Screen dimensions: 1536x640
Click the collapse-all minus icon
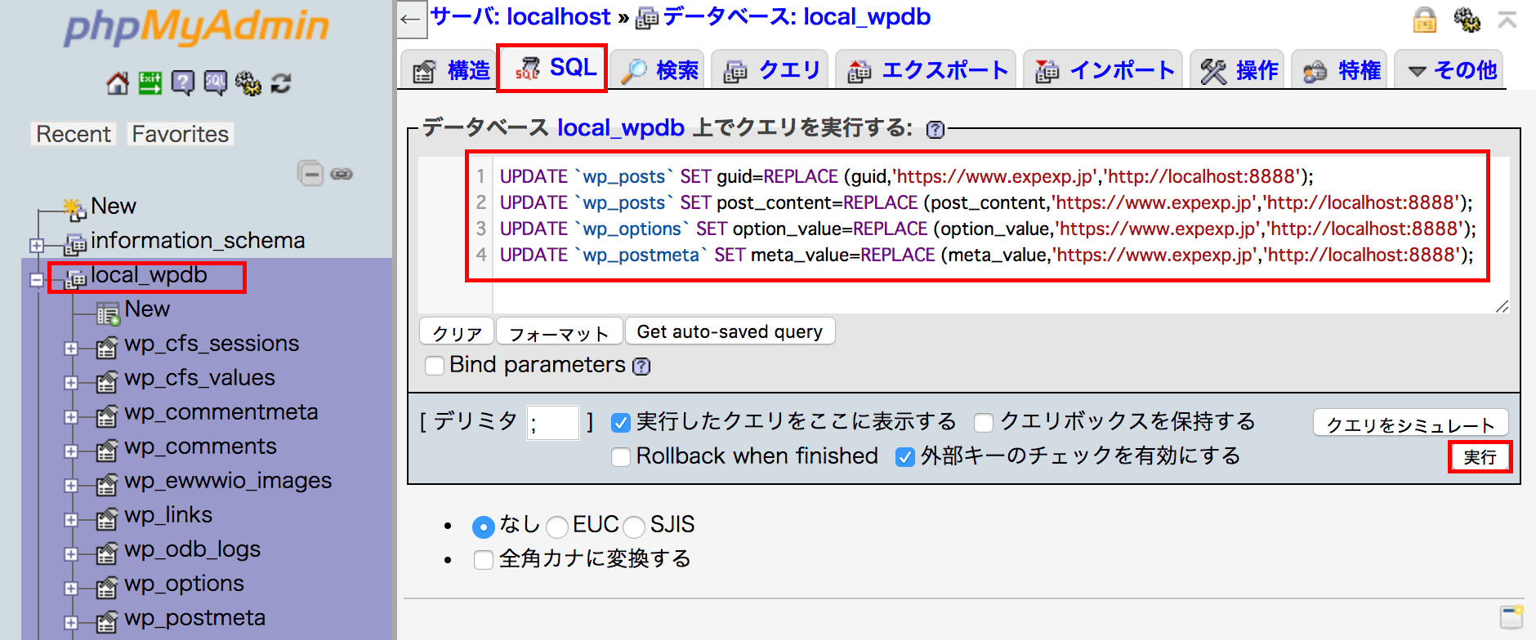click(x=310, y=174)
